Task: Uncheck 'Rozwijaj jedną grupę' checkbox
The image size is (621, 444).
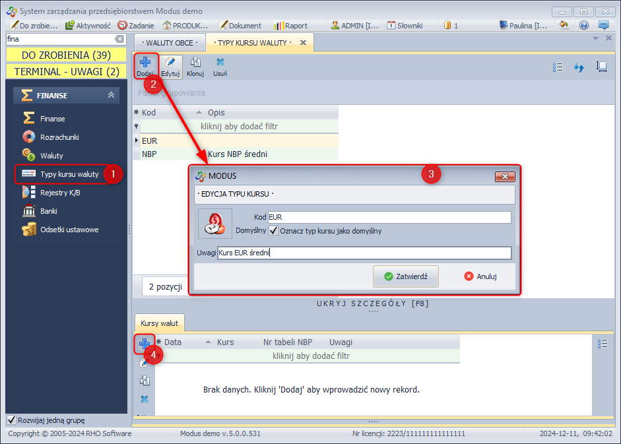Action: click(x=11, y=420)
